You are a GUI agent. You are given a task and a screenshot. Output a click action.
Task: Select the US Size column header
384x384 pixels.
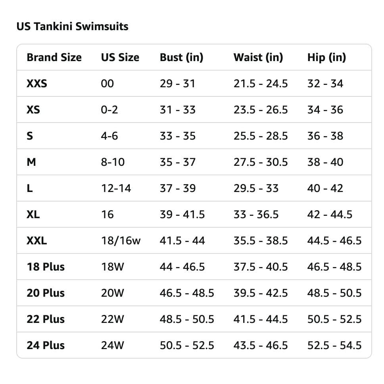tap(120, 57)
